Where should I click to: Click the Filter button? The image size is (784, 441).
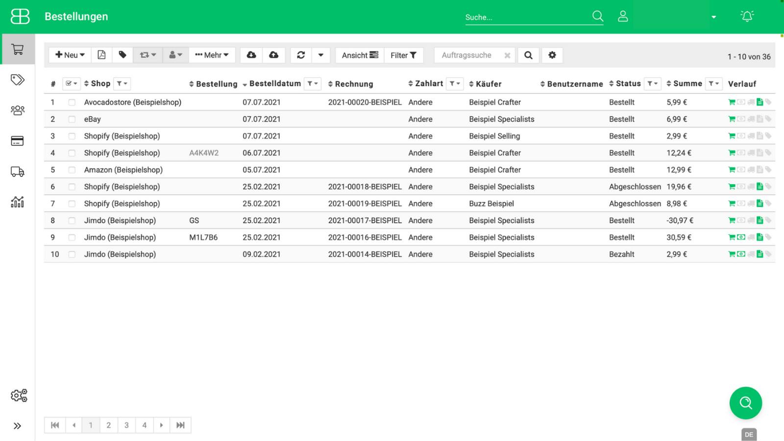[404, 55]
